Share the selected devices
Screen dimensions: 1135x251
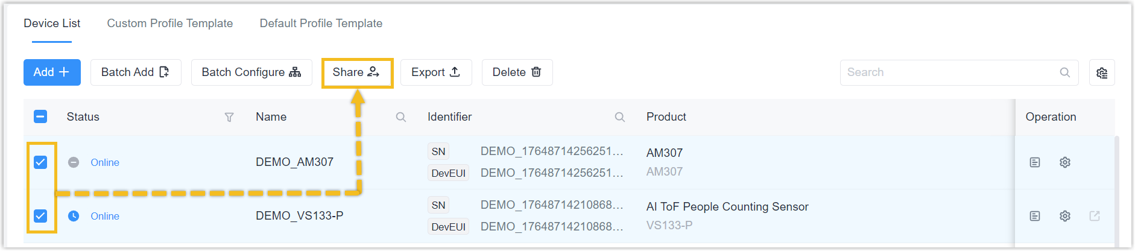pyautogui.click(x=357, y=72)
